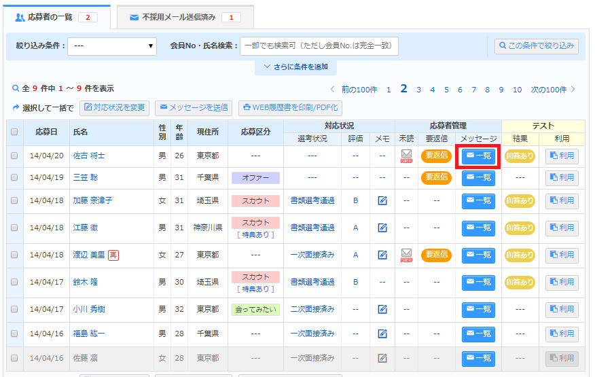
Task: Click メッセージを送信 bulk button
Action: tap(194, 108)
